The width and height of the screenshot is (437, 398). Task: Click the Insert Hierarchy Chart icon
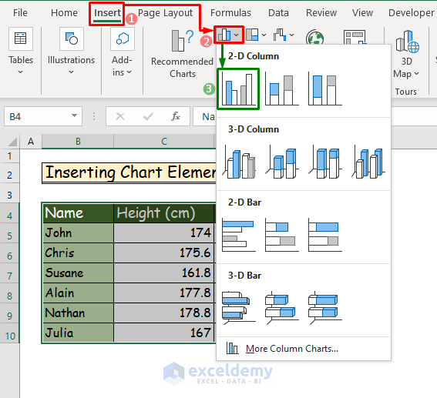tap(253, 35)
